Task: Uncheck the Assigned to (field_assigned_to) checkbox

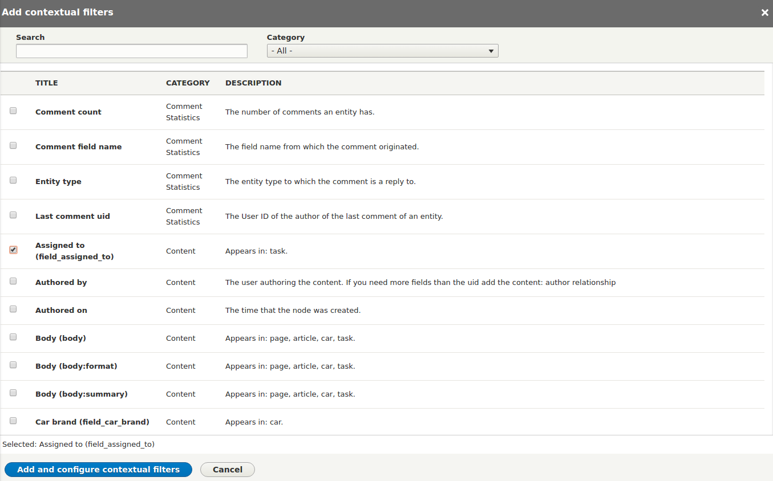Action: point(13,250)
